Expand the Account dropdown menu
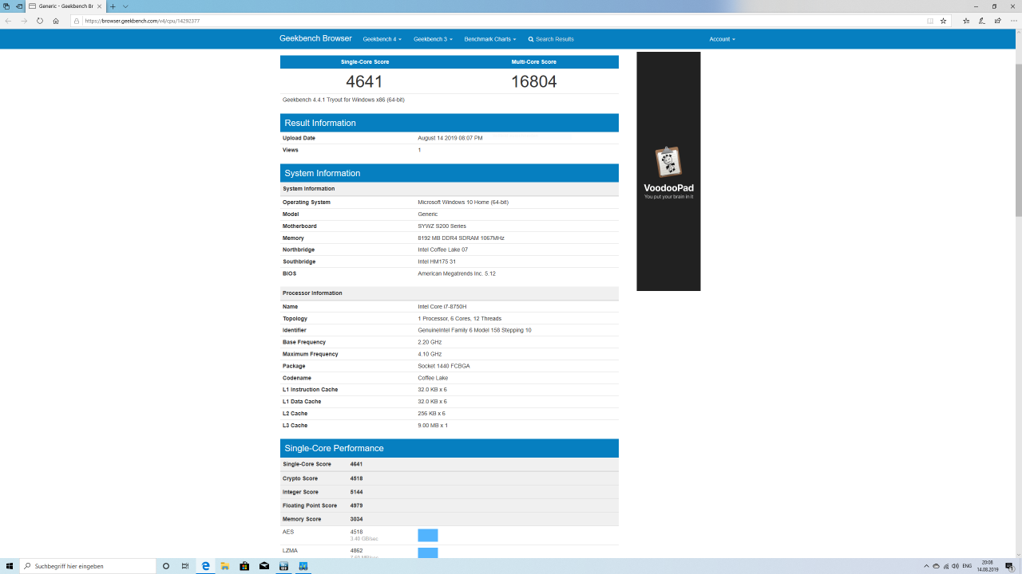 (722, 39)
